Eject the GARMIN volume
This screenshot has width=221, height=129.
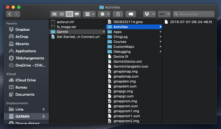(44, 116)
